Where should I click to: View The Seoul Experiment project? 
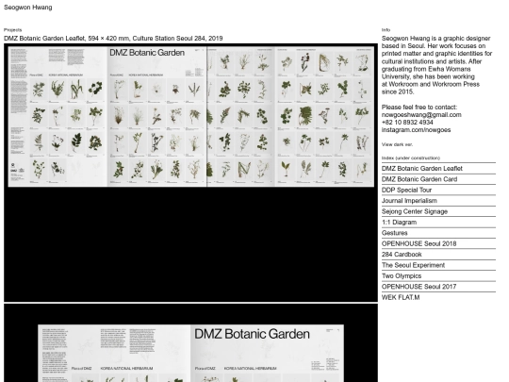(413, 265)
